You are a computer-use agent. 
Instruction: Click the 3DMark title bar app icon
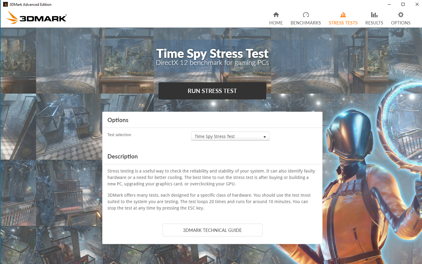[x=6, y=4]
